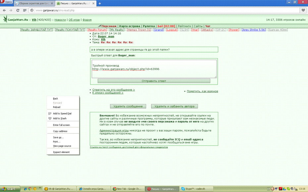Open Сайты in the green menu
The width and height of the screenshot is (308, 192).
(198, 26)
